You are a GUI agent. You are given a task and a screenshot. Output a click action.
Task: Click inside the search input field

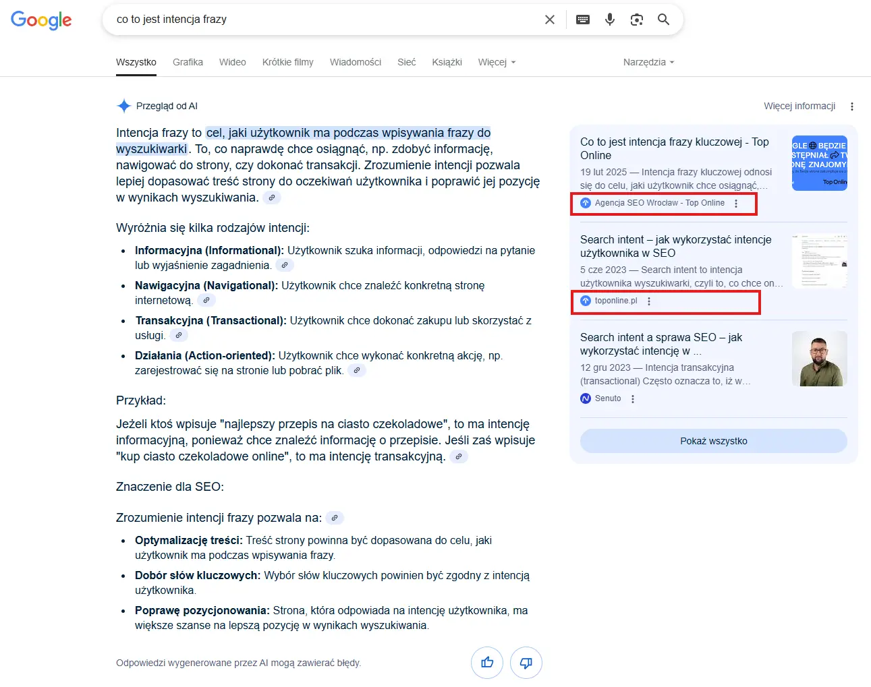(324, 20)
